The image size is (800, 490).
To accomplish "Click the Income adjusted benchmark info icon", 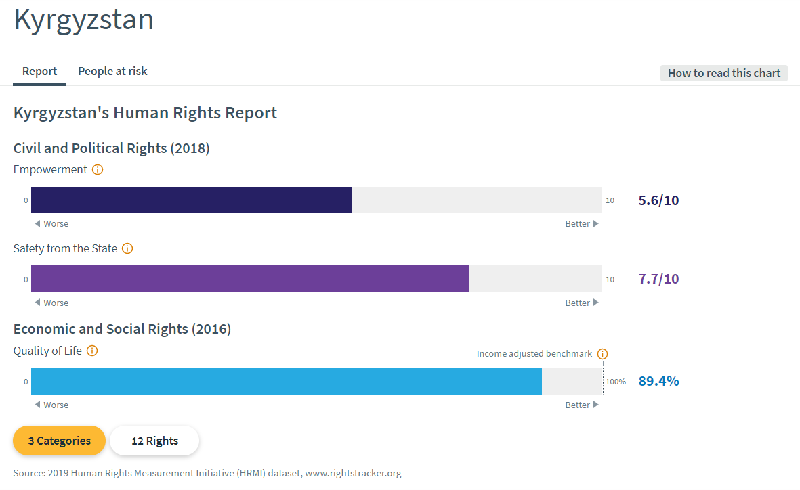I will (x=602, y=354).
